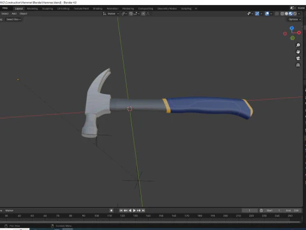
Task: Open the proportional editing falloff dropdown
Action: click(x=149, y=13)
